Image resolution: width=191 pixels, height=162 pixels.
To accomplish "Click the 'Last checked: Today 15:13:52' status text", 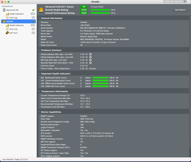I will pos(15,159).
